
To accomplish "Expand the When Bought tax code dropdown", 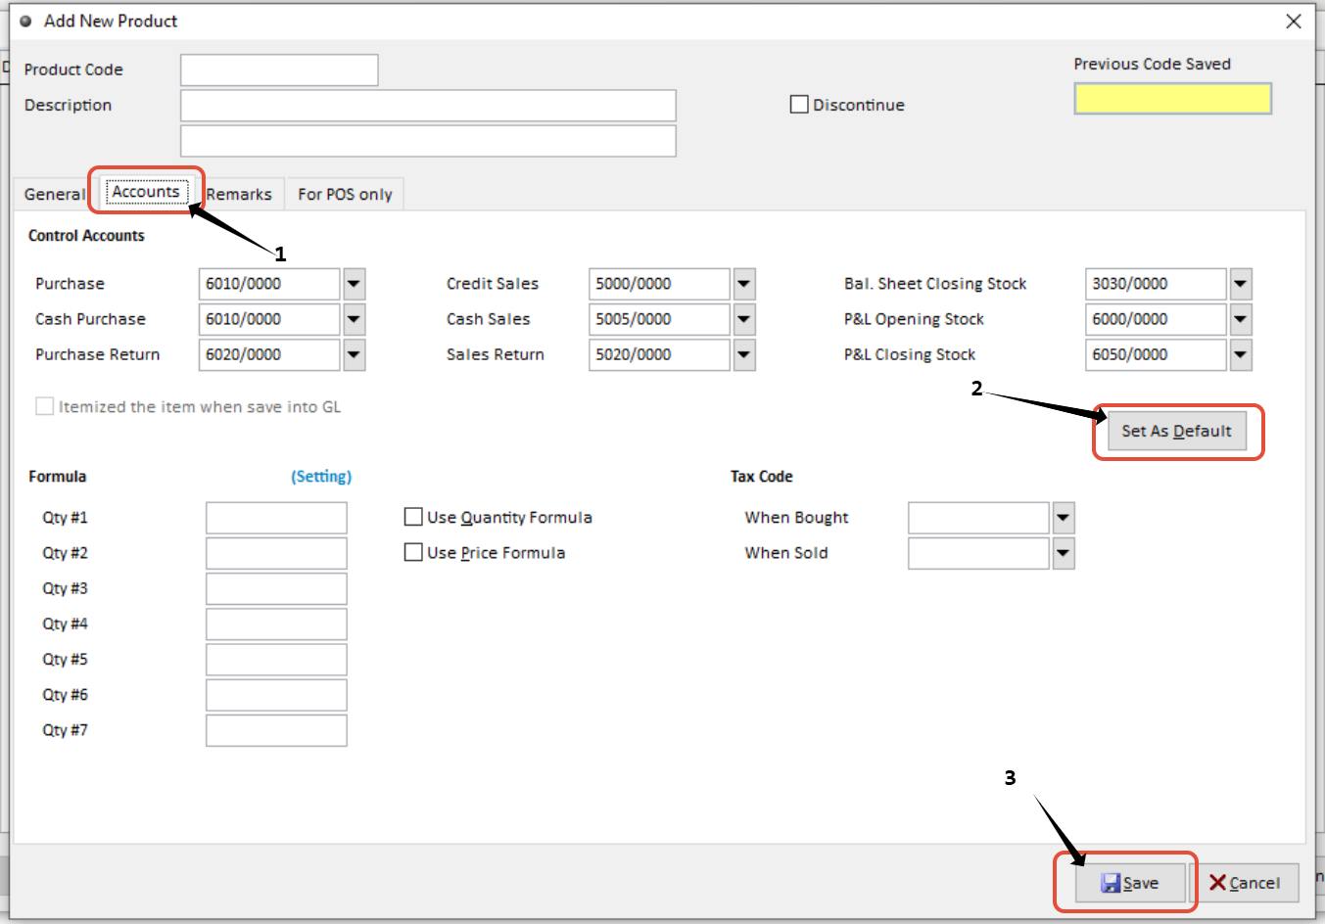I will click(1064, 518).
